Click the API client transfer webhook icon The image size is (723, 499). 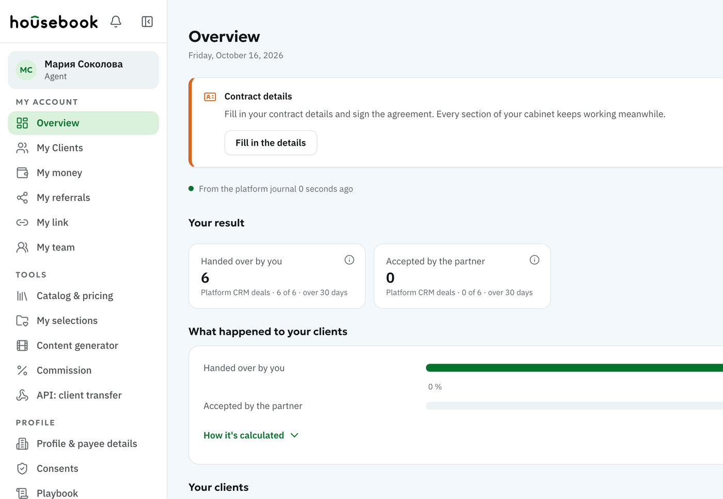click(22, 395)
